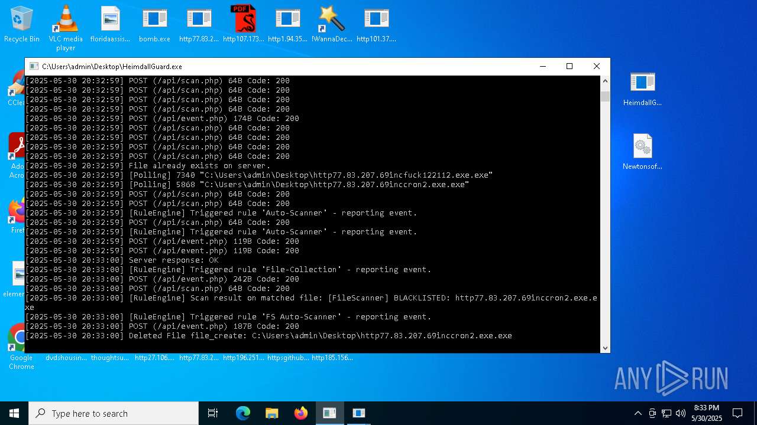Click the console vertical scrollbar thumb

pos(604,97)
